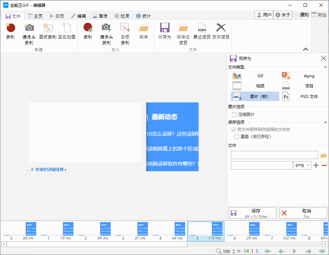Image resolution: width=329 pixels, height=255 pixels.
Task: Go to first frame arrow
Action: [268, 251]
